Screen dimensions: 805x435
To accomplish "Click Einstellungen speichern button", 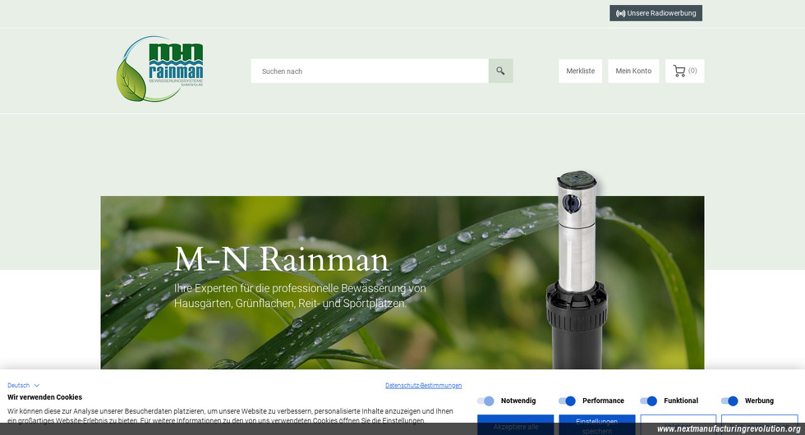I will tap(597, 425).
